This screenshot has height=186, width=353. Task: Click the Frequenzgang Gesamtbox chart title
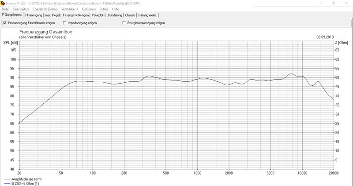pyautogui.click(x=46, y=32)
